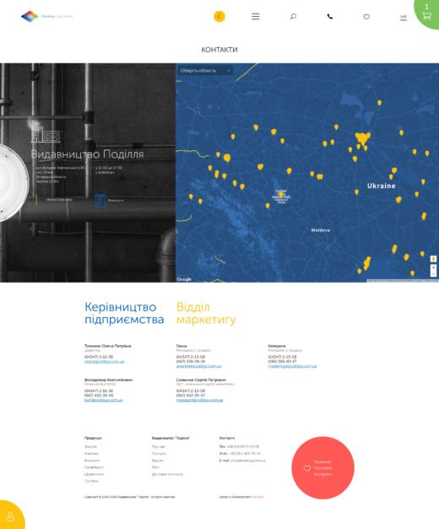
Task: Open favorites via the heart icon
Action: click(366, 17)
